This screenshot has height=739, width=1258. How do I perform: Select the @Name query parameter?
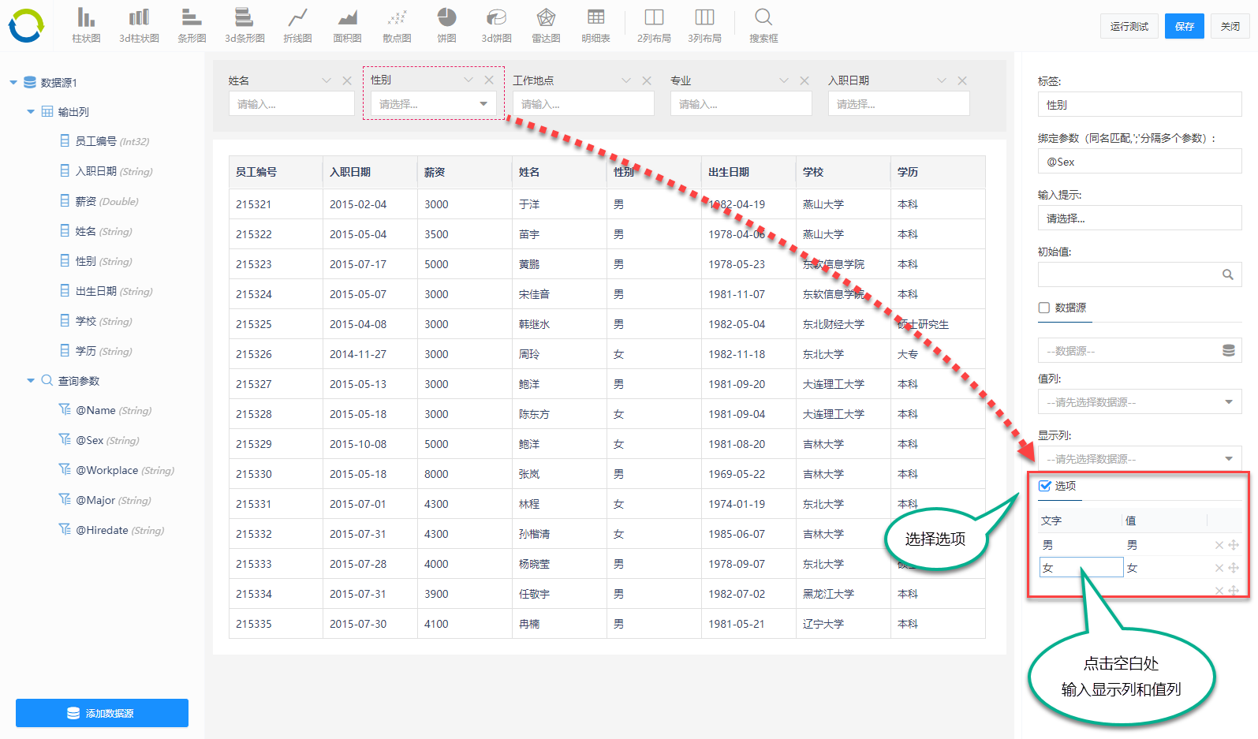coord(106,410)
